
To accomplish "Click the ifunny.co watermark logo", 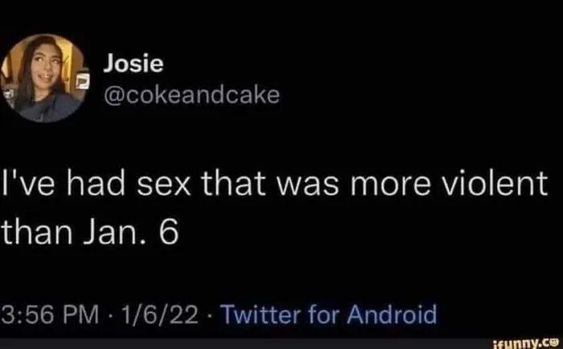I will [x=533, y=339].
